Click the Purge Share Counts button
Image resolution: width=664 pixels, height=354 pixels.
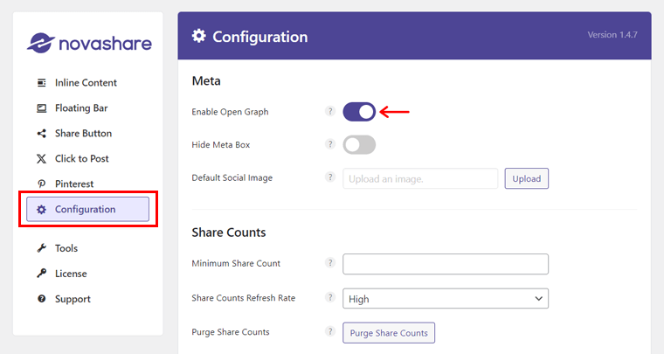click(389, 333)
